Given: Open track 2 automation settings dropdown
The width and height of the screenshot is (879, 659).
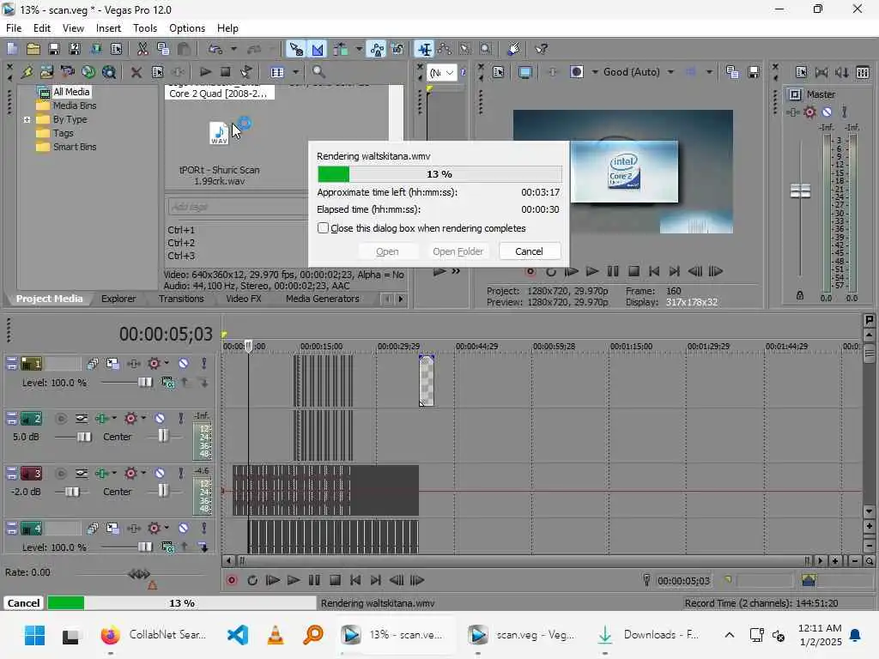Looking at the screenshot, I should pos(143,418).
